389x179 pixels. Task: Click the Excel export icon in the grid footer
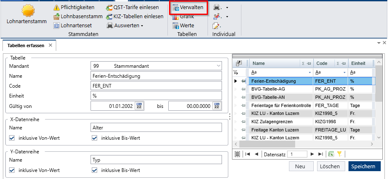(x=331, y=154)
